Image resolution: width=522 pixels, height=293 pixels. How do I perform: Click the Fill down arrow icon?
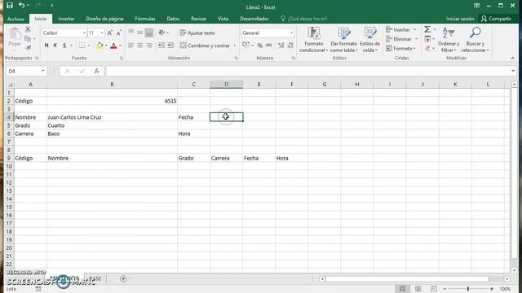427,39
